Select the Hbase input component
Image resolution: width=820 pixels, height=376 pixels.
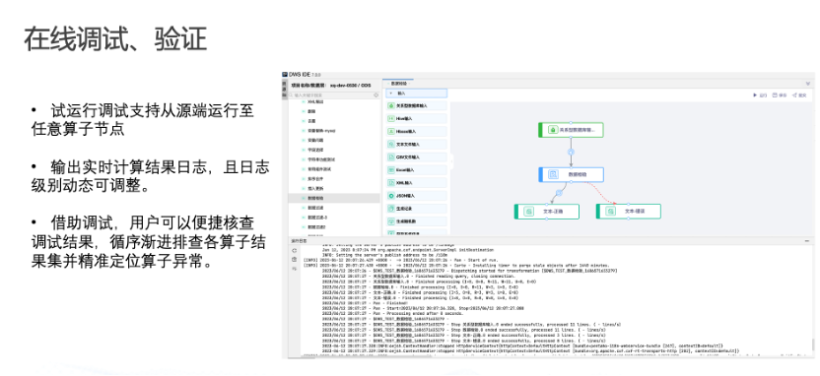[417, 131]
